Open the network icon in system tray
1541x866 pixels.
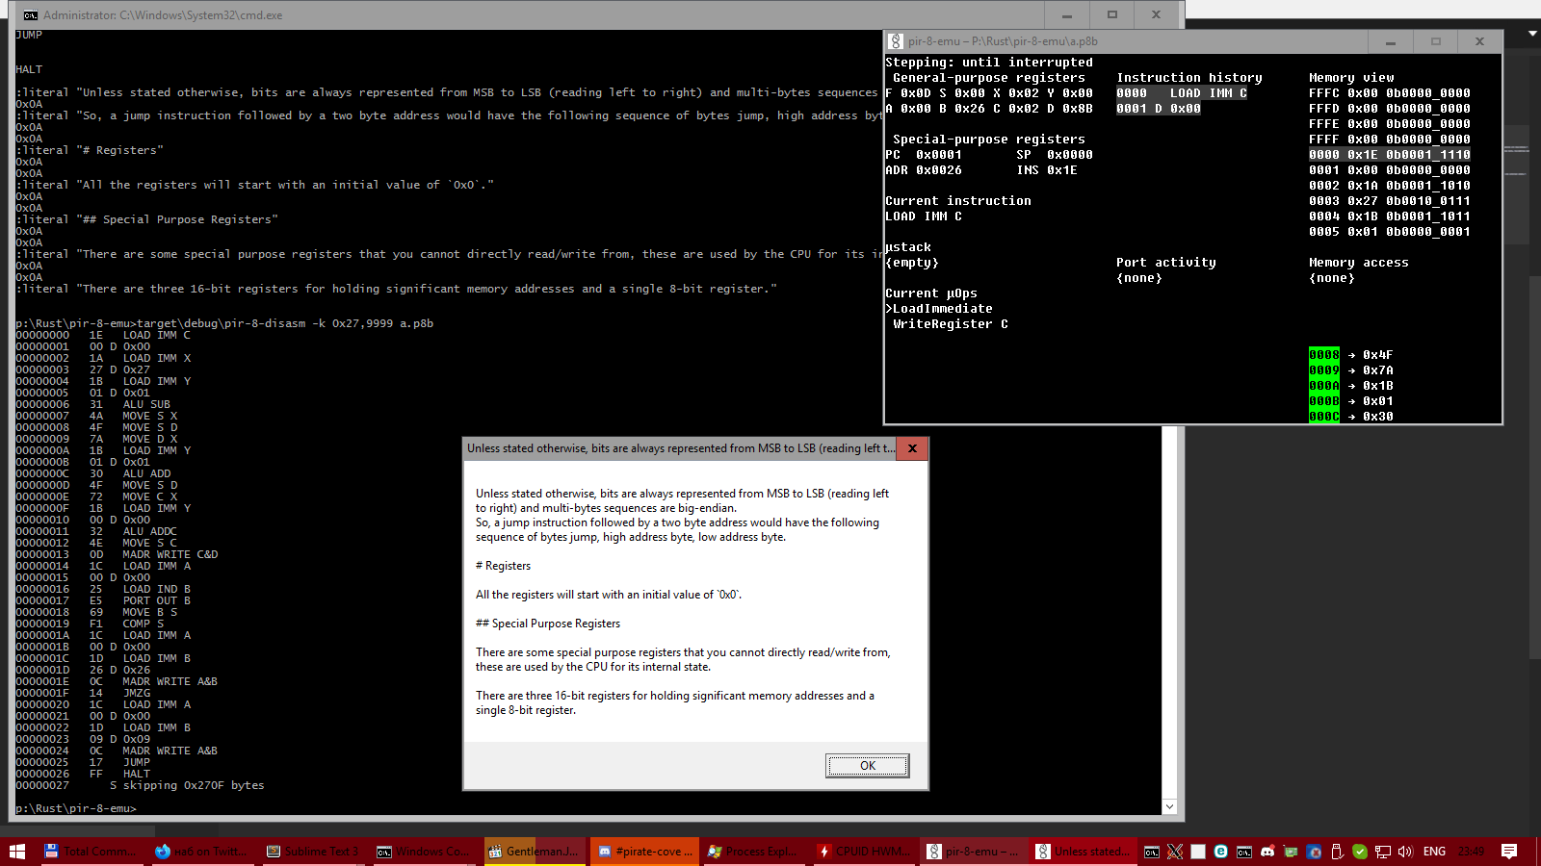(1382, 852)
